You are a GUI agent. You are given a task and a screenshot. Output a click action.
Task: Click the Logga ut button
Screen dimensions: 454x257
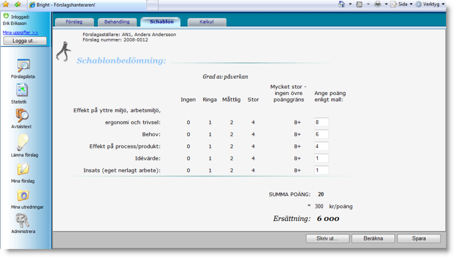tap(25, 41)
